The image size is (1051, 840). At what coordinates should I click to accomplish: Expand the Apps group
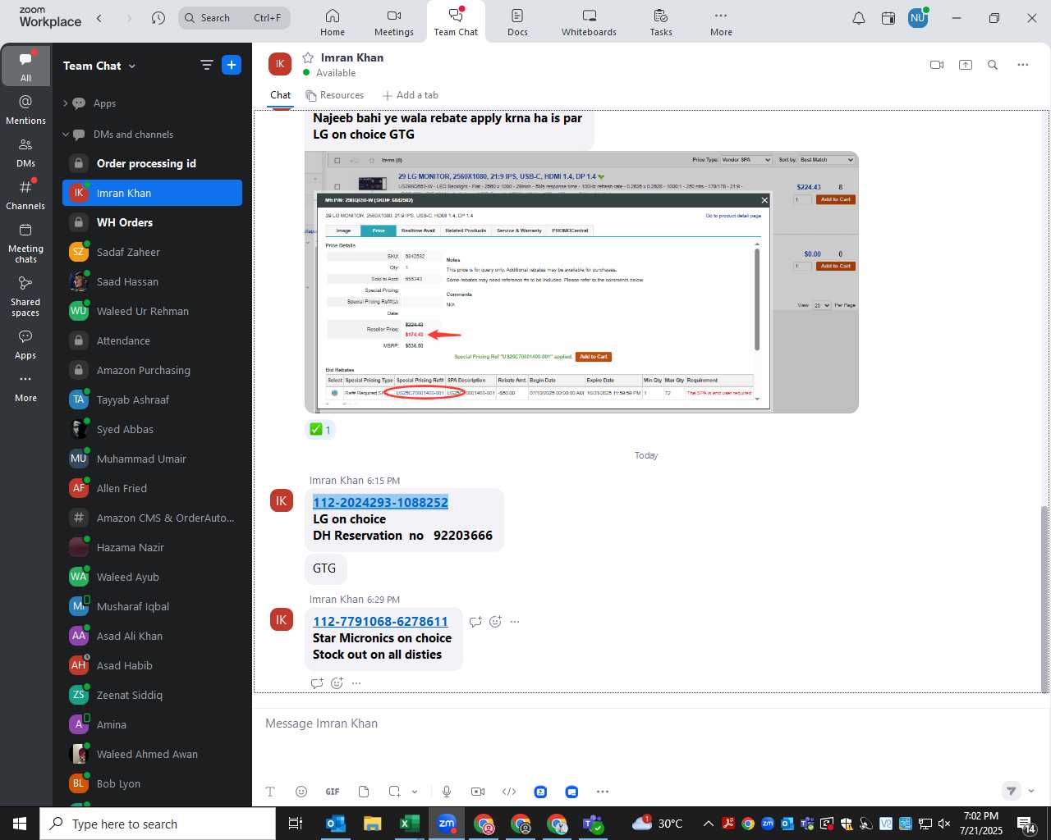click(66, 103)
